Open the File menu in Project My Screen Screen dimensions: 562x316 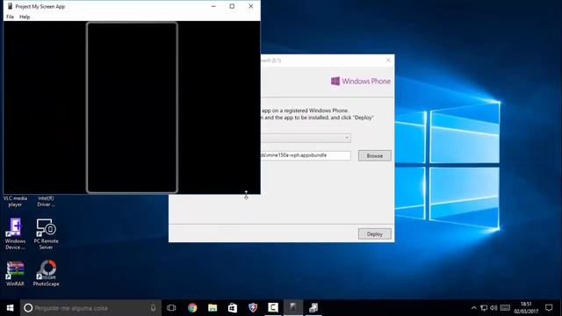coord(10,17)
